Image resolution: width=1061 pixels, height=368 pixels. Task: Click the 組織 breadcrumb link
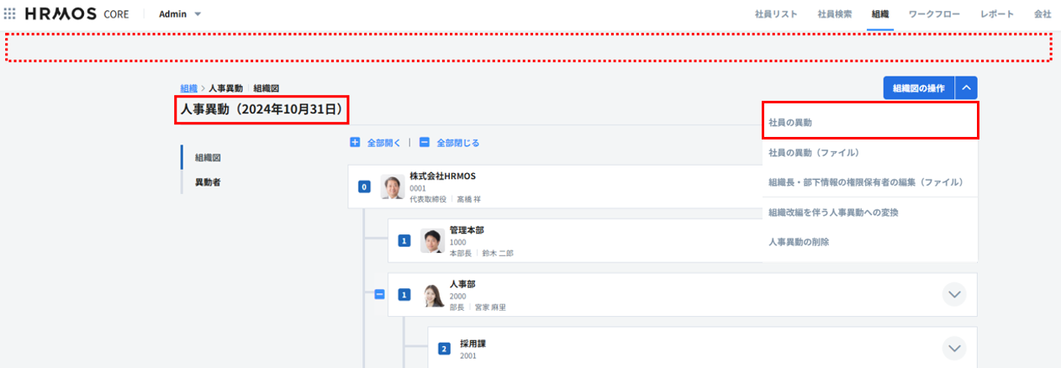click(x=188, y=88)
